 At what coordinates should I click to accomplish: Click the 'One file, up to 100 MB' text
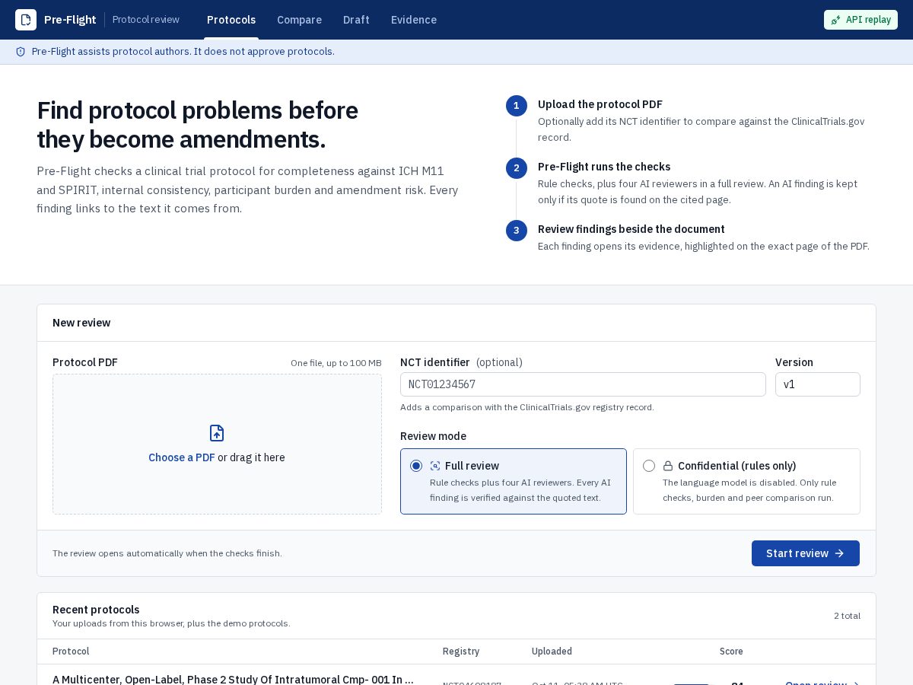(x=336, y=363)
